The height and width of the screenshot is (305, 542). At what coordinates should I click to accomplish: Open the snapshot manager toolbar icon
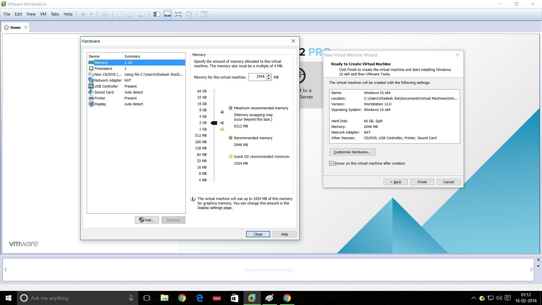pyautogui.click(x=142, y=14)
